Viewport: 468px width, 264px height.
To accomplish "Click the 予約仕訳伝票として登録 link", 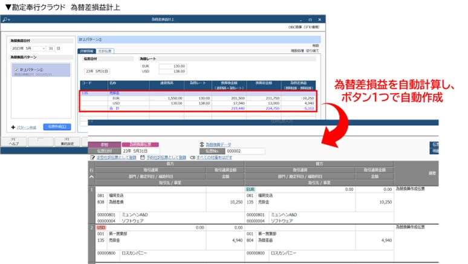I will click(x=166, y=157).
